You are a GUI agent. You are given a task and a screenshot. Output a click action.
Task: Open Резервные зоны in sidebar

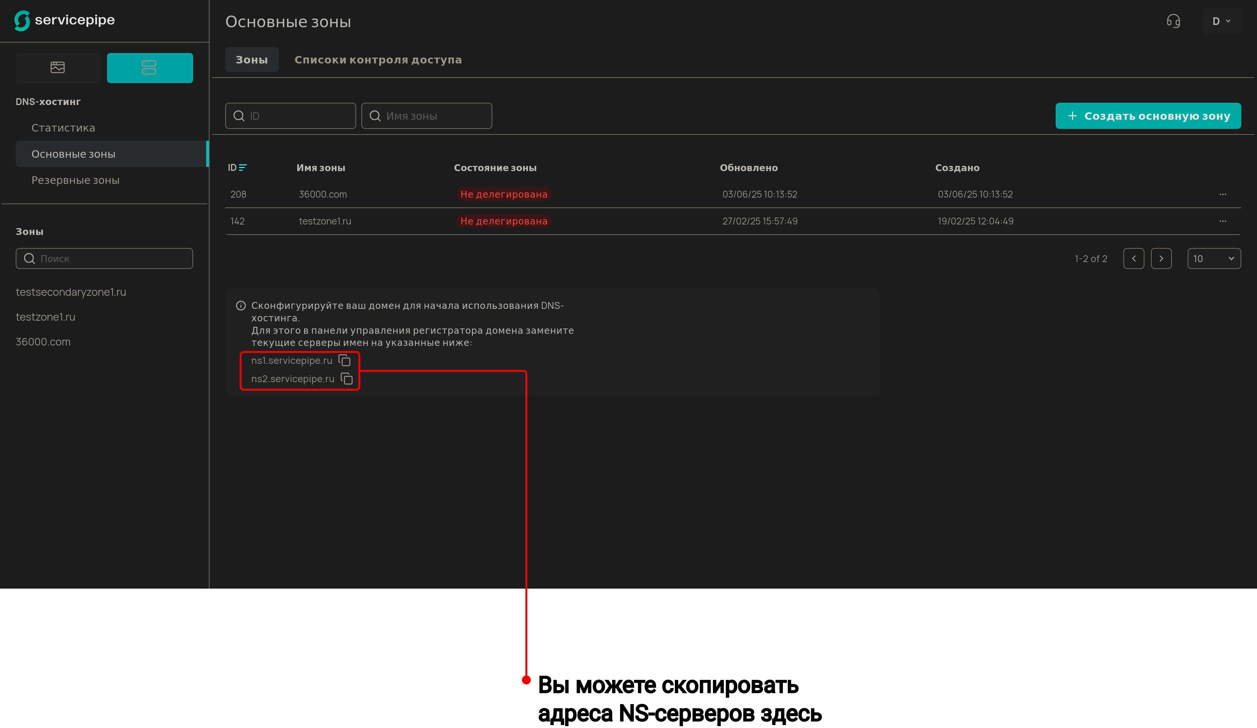(x=75, y=180)
